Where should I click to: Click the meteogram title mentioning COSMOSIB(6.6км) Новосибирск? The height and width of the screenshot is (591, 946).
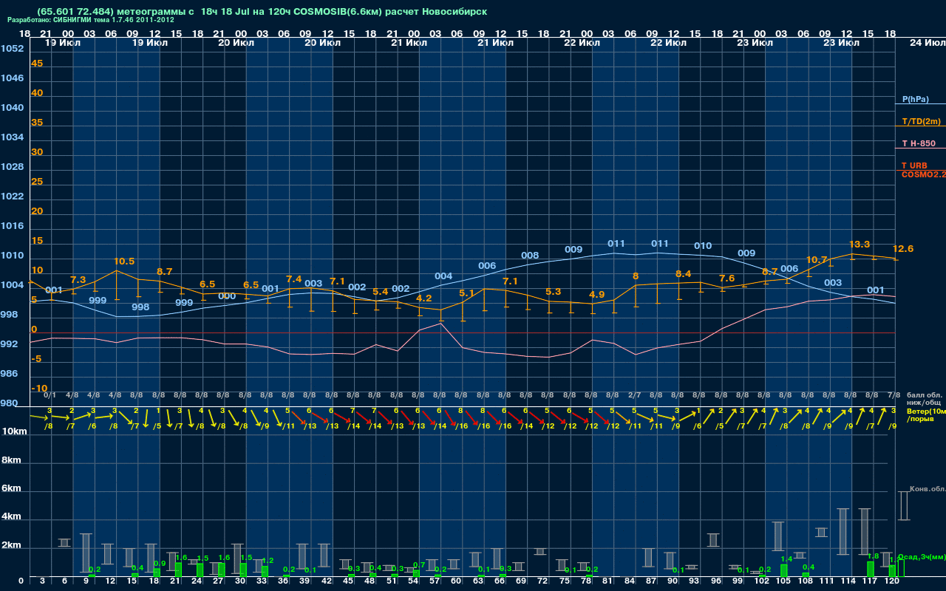[x=262, y=12]
